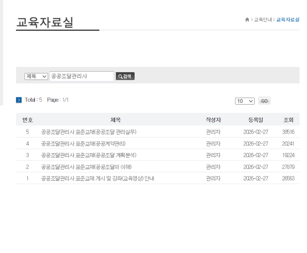
Task: Click the Page : 1/1 text
Action: 58,100
